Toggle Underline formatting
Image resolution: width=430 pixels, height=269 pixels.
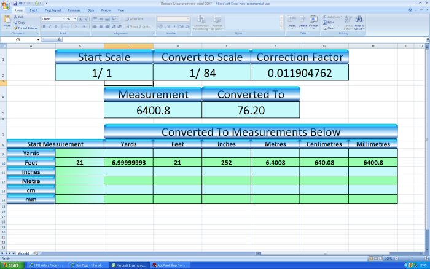click(56, 26)
